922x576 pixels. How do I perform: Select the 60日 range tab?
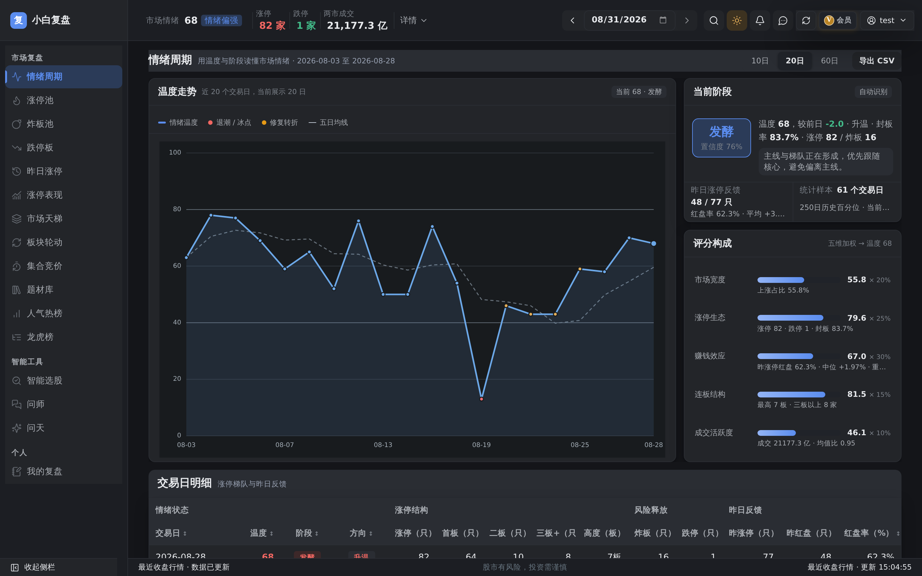829,60
